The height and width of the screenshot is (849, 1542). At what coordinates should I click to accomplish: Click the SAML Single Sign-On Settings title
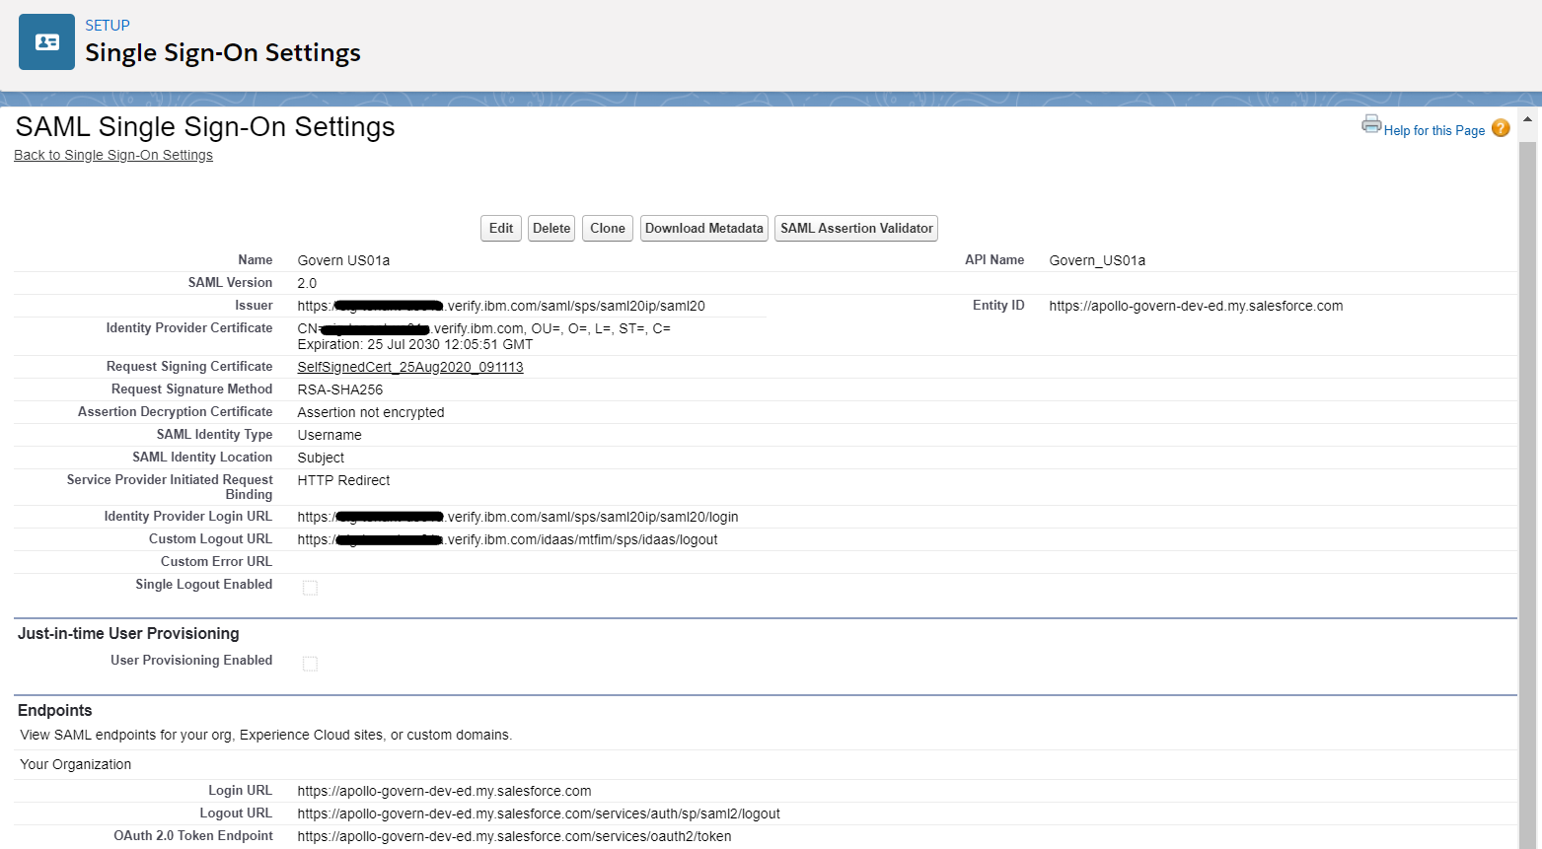tap(205, 126)
